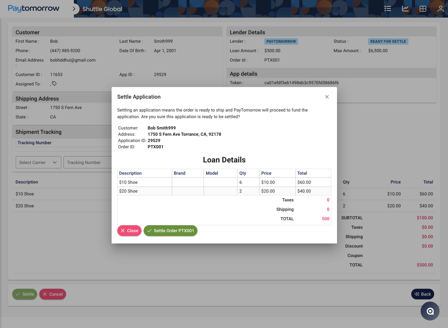The image size is (448, 328).
Task: Click the SUBTOTAL amount $100.00
Action: [x=425, y=218]
